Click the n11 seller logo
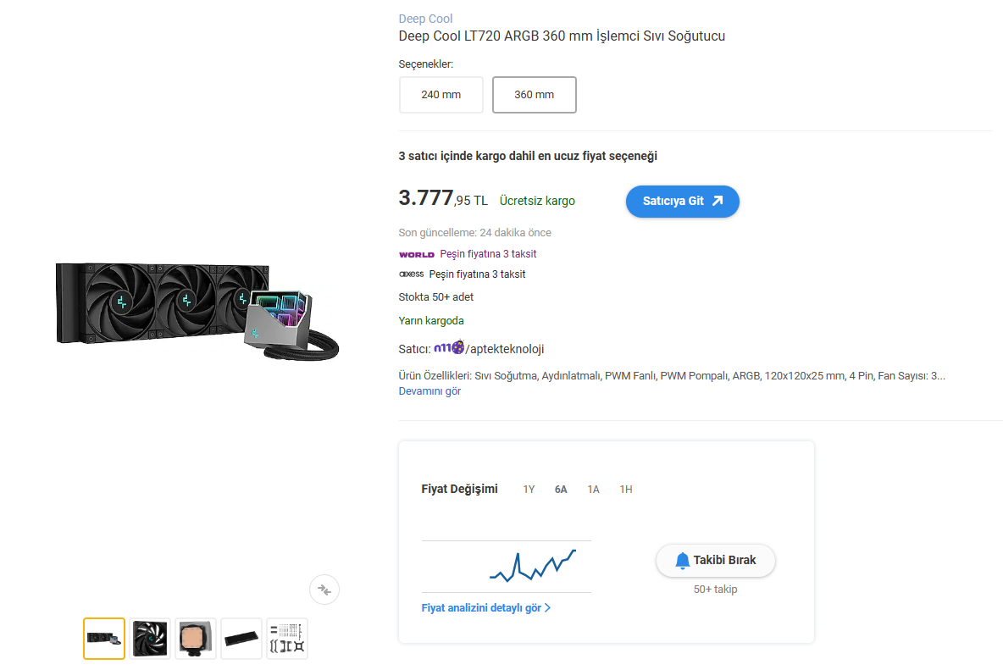The height and width of the screenshot is (670, 1003). tap(449, 348)
